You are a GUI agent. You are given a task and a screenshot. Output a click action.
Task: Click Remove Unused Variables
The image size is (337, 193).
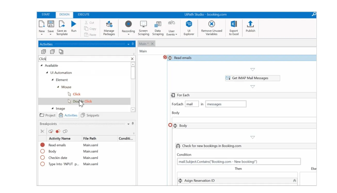(x=212, y=28)
